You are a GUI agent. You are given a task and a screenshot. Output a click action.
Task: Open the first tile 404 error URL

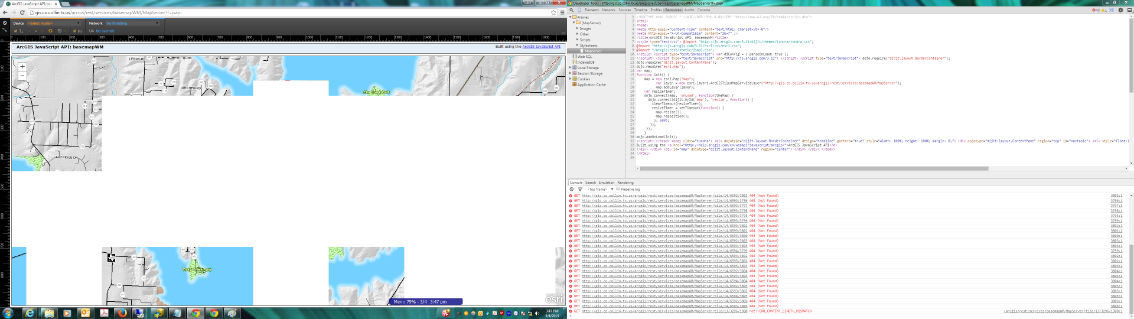coord(664,196)
